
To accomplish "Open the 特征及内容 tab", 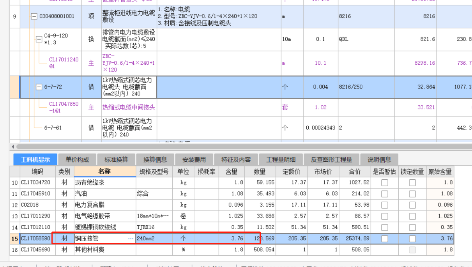I will tap(236, 159).
